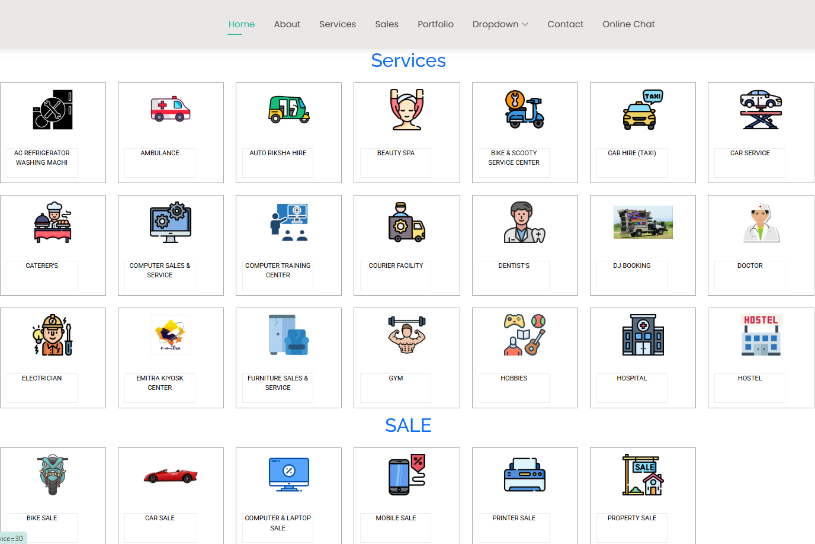Select the gym bodybuilder icon
This screenshot has width=815, height=544.
pyautogui.click(x=406, y=335)
